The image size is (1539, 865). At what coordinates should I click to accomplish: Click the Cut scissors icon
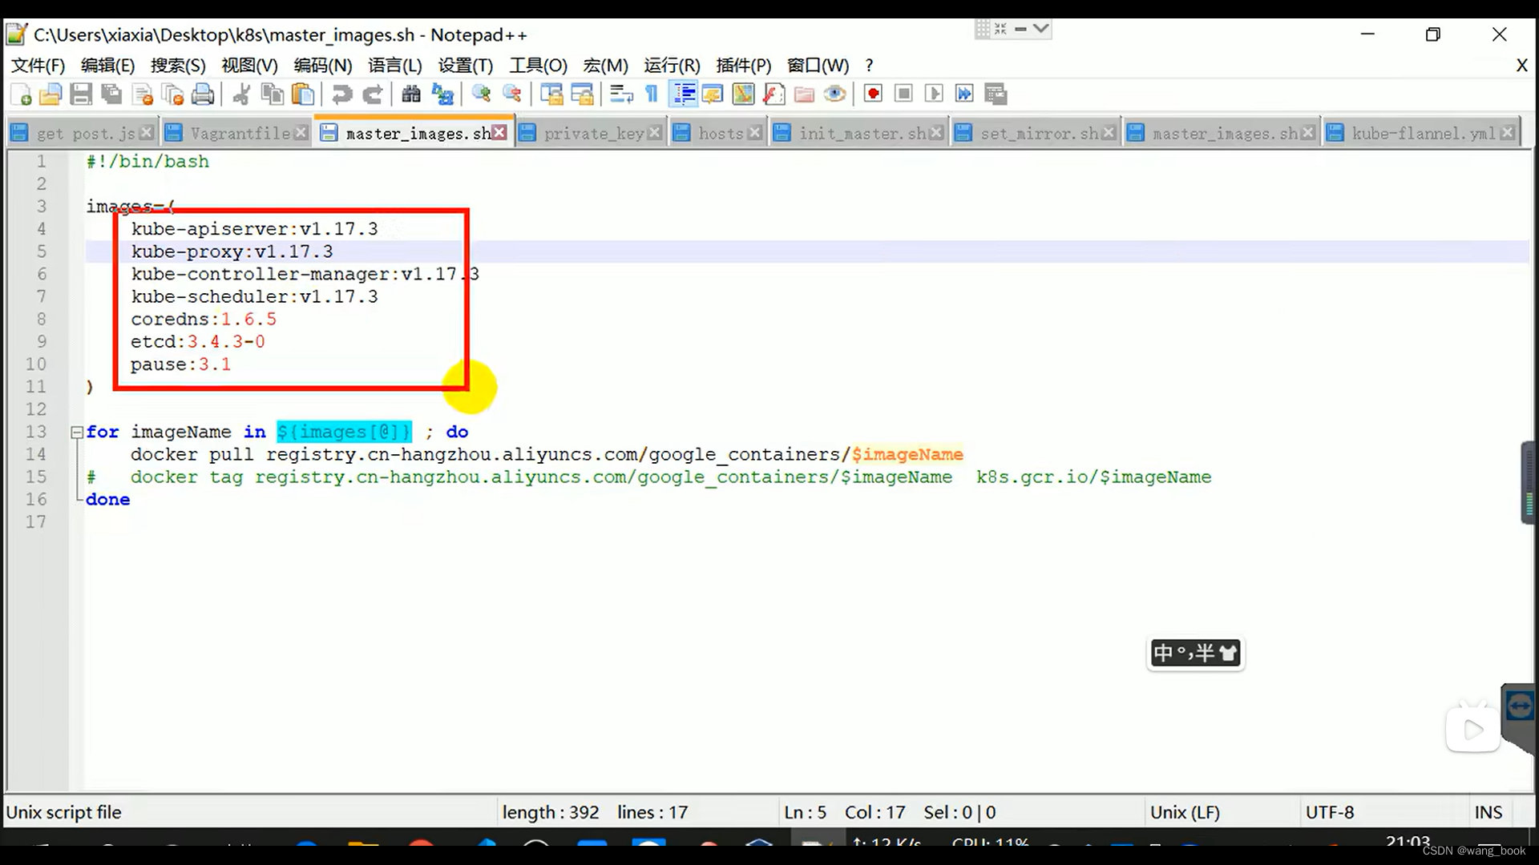241,95
